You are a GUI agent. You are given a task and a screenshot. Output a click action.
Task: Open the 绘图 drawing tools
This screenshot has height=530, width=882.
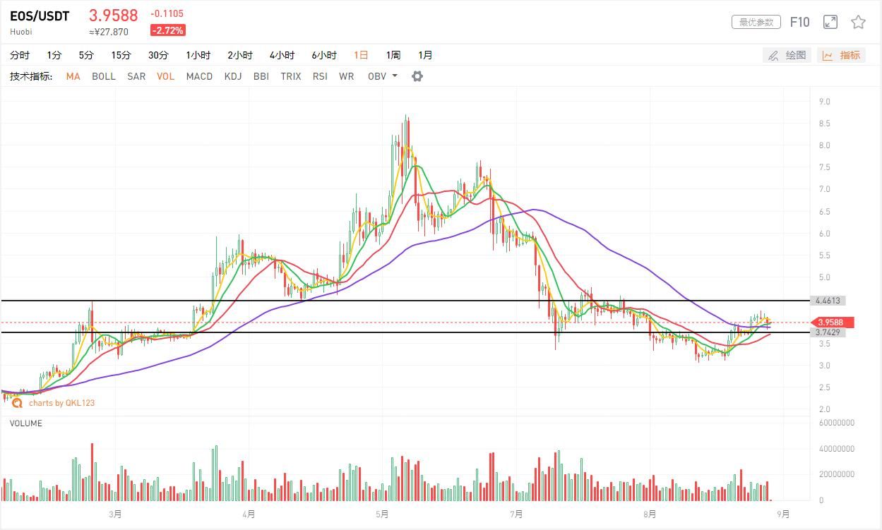point(787,55)
